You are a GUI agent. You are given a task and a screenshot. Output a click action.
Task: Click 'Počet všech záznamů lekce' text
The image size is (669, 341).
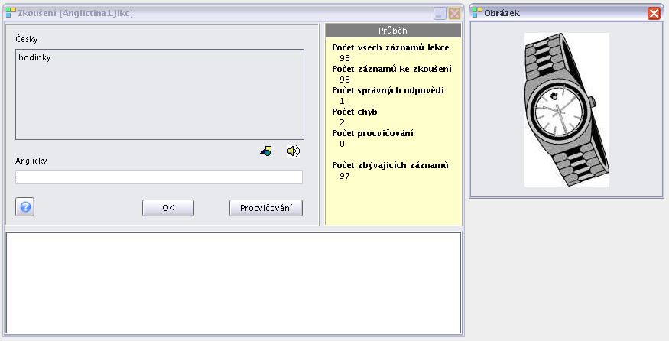click(391, 47)
